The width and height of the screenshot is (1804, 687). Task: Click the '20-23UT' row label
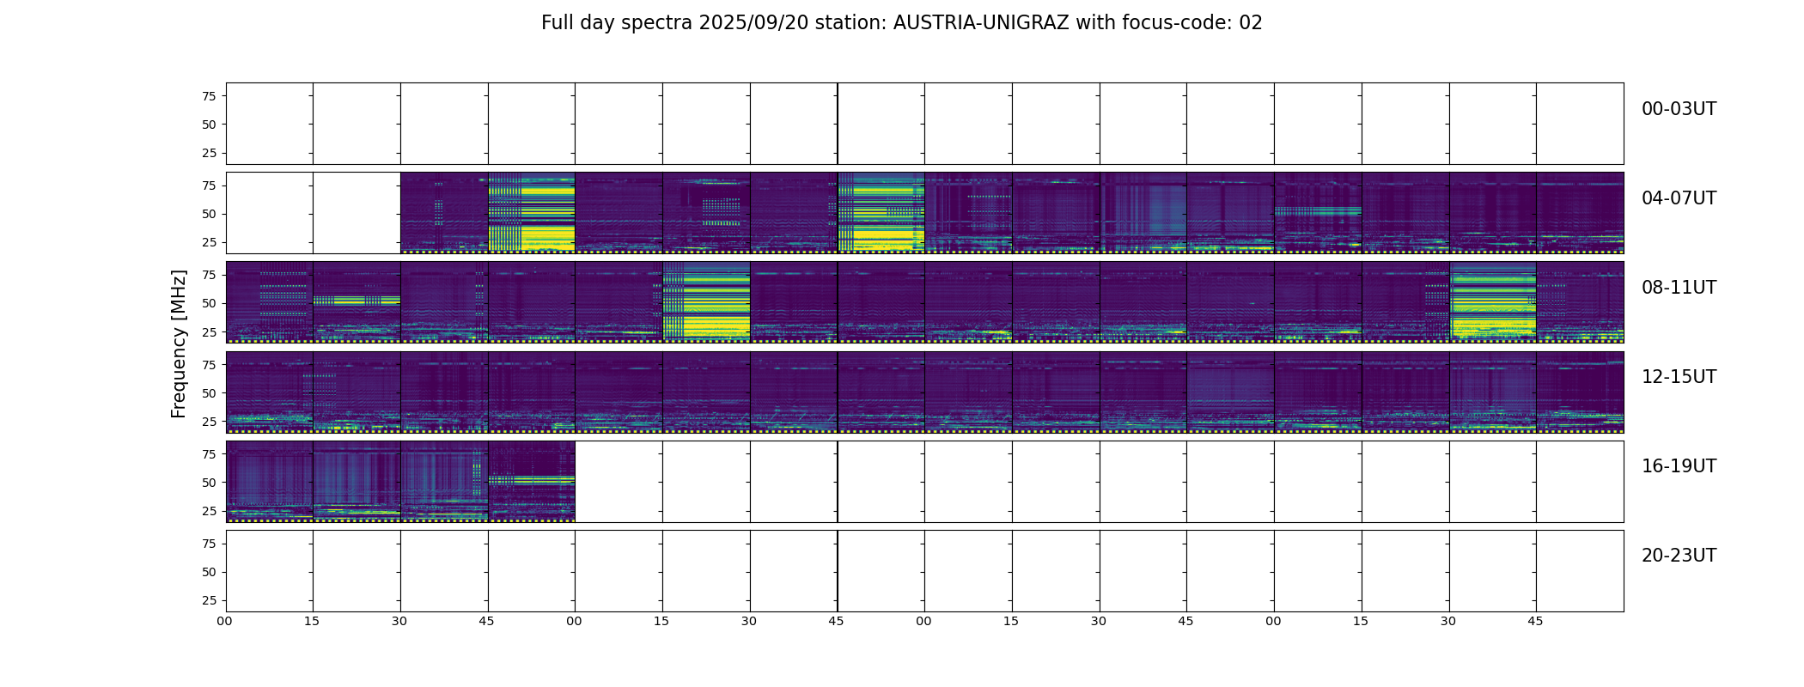1679,556
